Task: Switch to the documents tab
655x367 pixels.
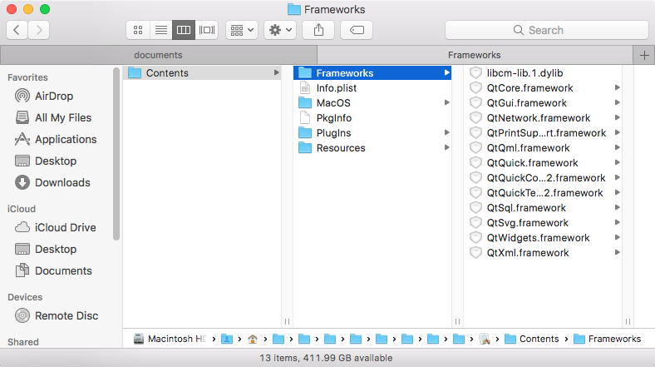Action: [158, 55]
